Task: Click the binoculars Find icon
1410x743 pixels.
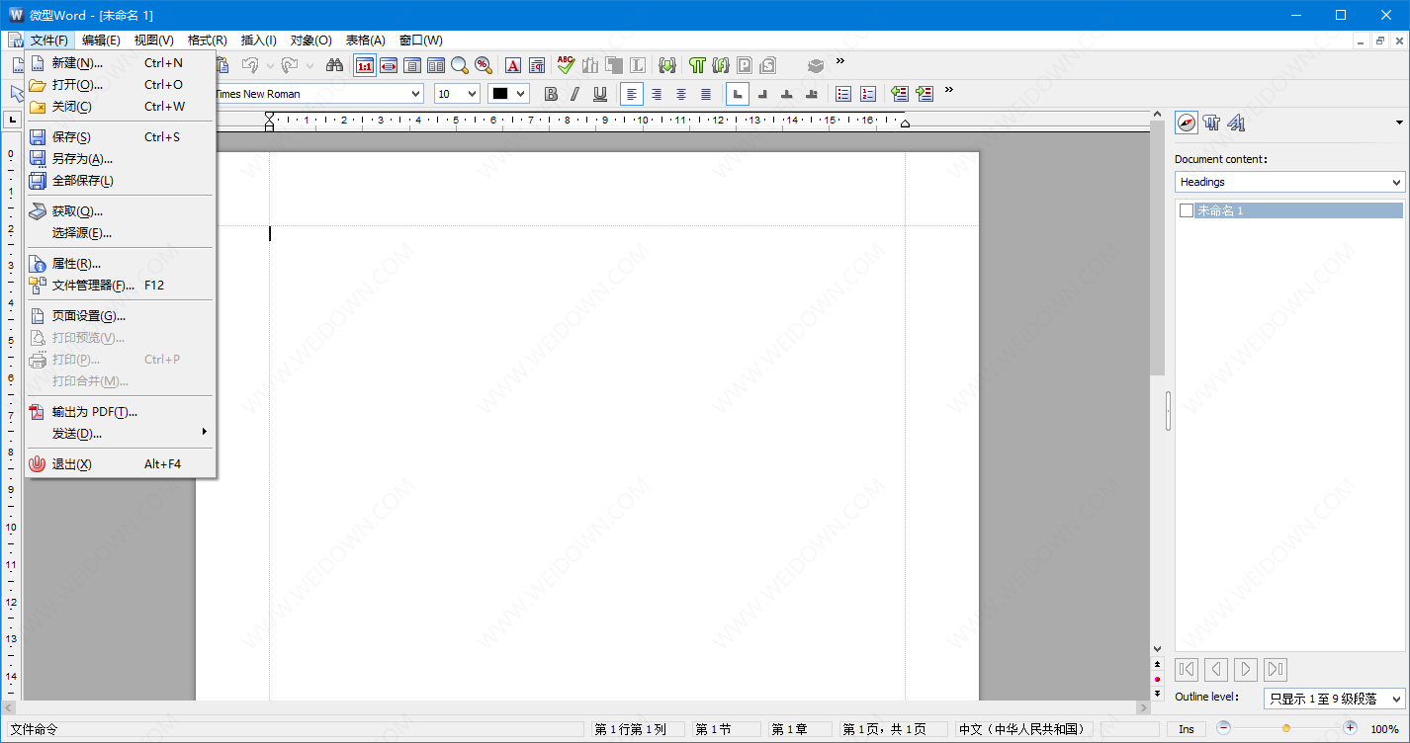Action: (x=334, y=65)
